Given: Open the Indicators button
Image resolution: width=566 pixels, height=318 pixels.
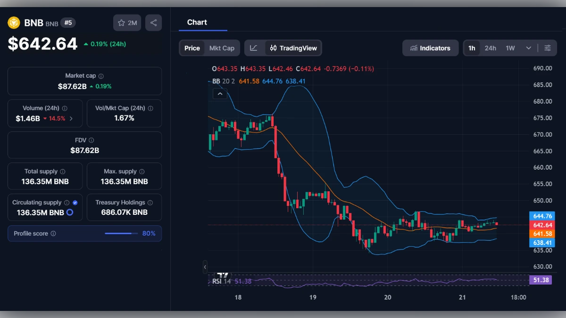Looking at the screenshot, I should coord(430,48).
